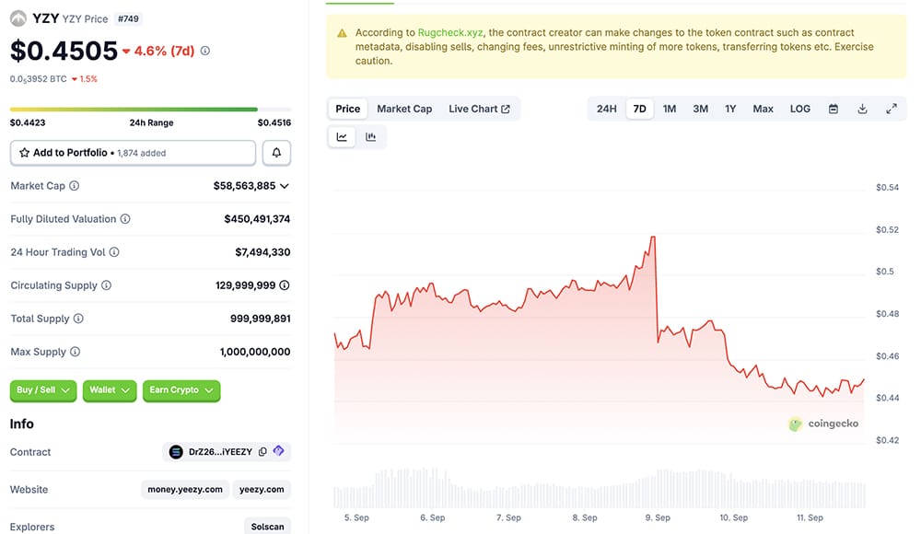This screenshot has height=534, width=921.
Task: Click the $0.4423 24h low value
Action: (x=28, y=122)
